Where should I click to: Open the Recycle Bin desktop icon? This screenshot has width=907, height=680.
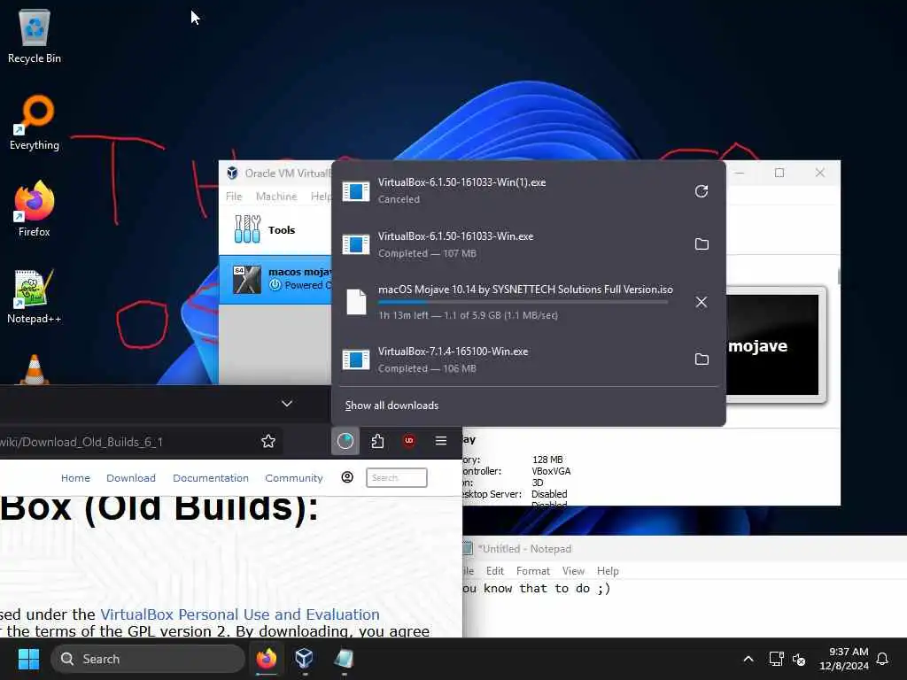coord(35,35)
